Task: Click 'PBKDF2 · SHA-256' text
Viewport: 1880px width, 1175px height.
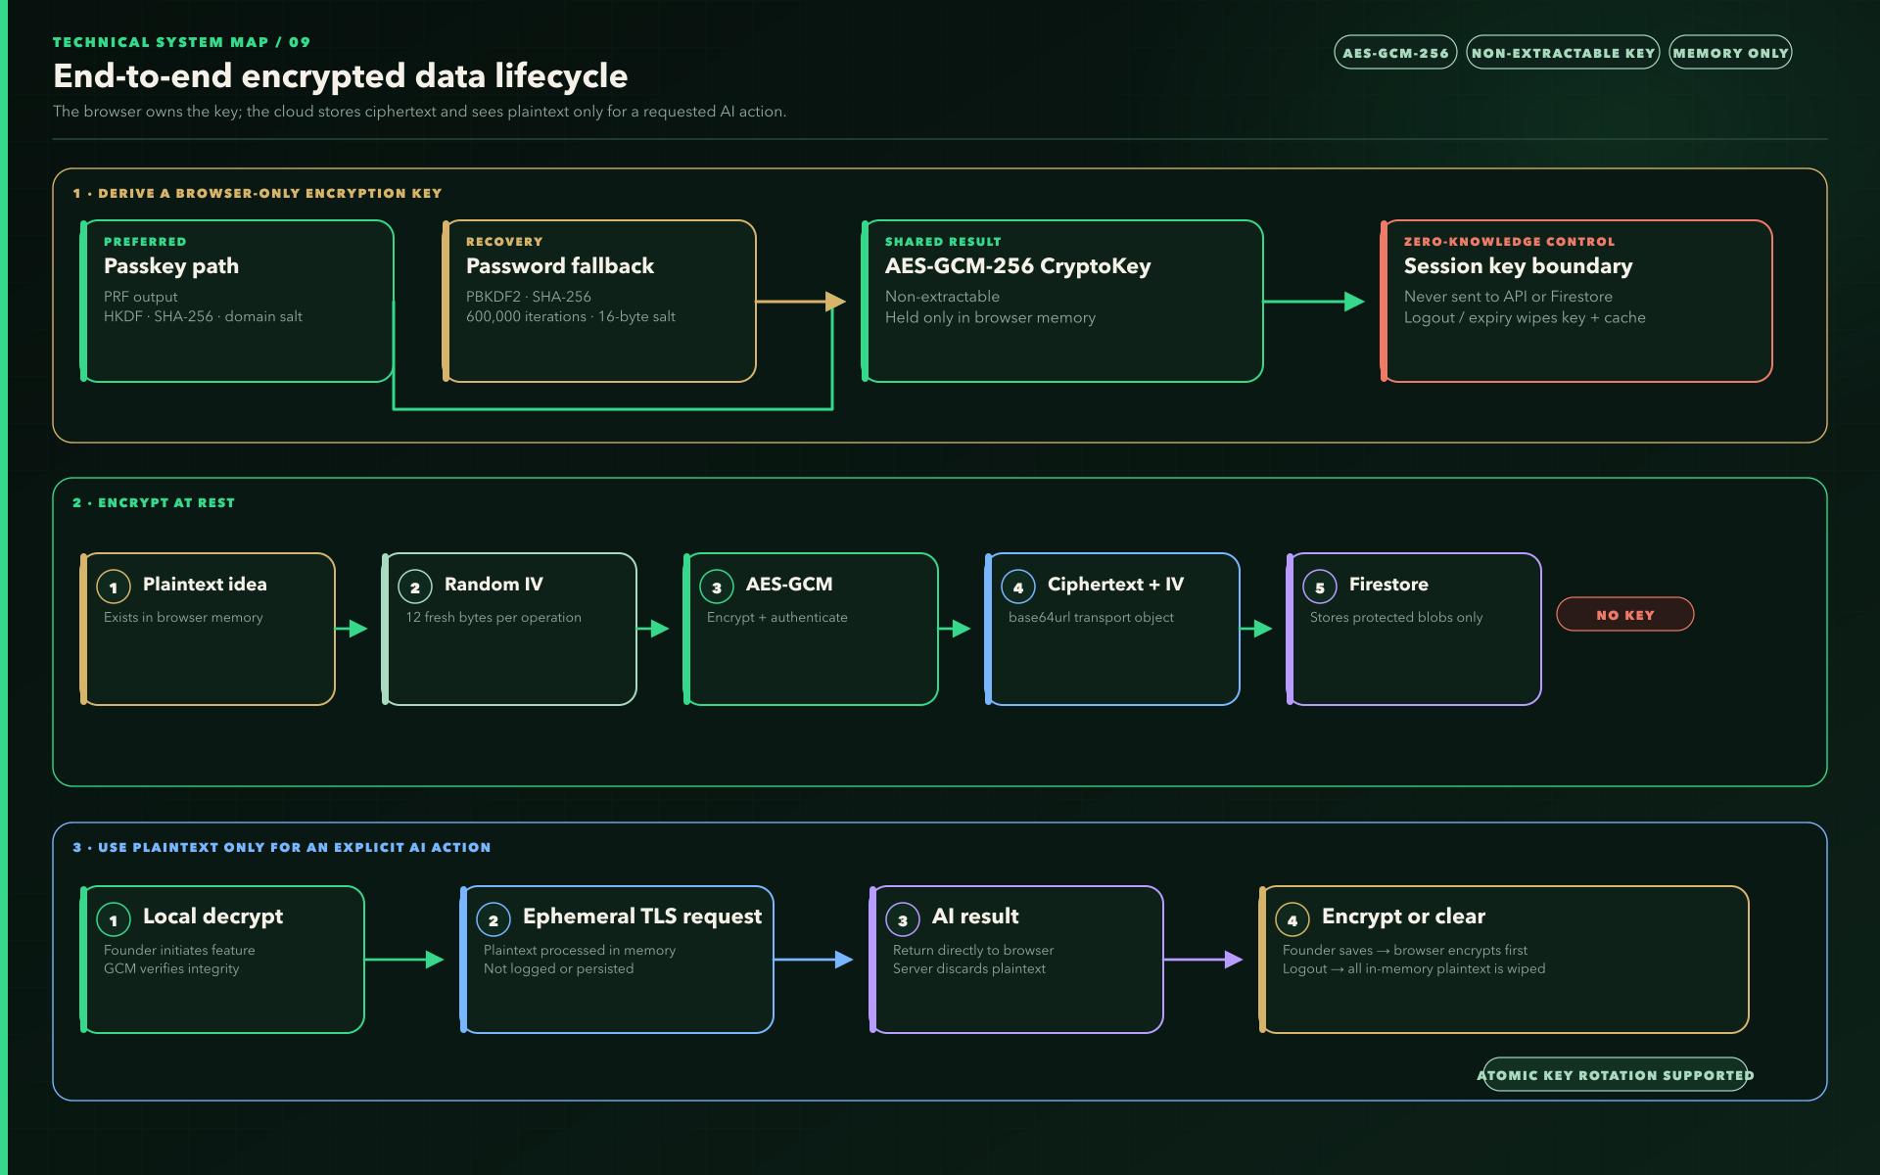Action: 529,297
